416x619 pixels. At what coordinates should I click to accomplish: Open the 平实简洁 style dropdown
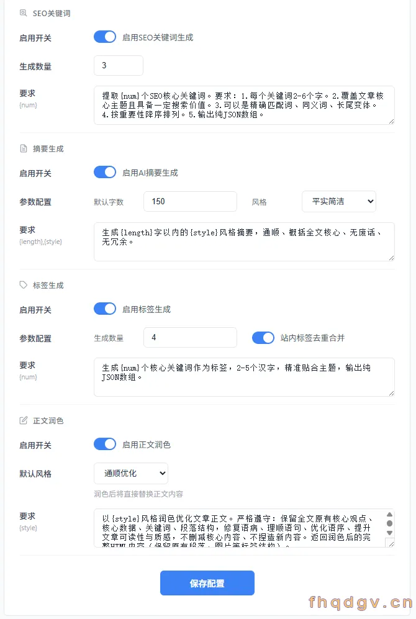[x=339, y=201]
